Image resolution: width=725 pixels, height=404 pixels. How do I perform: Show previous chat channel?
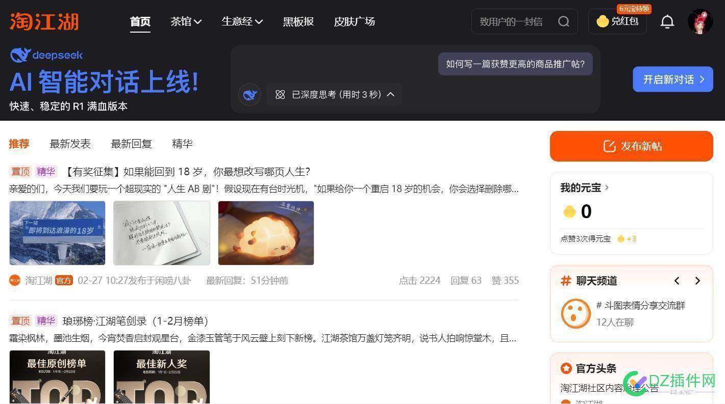click(677, 281)
